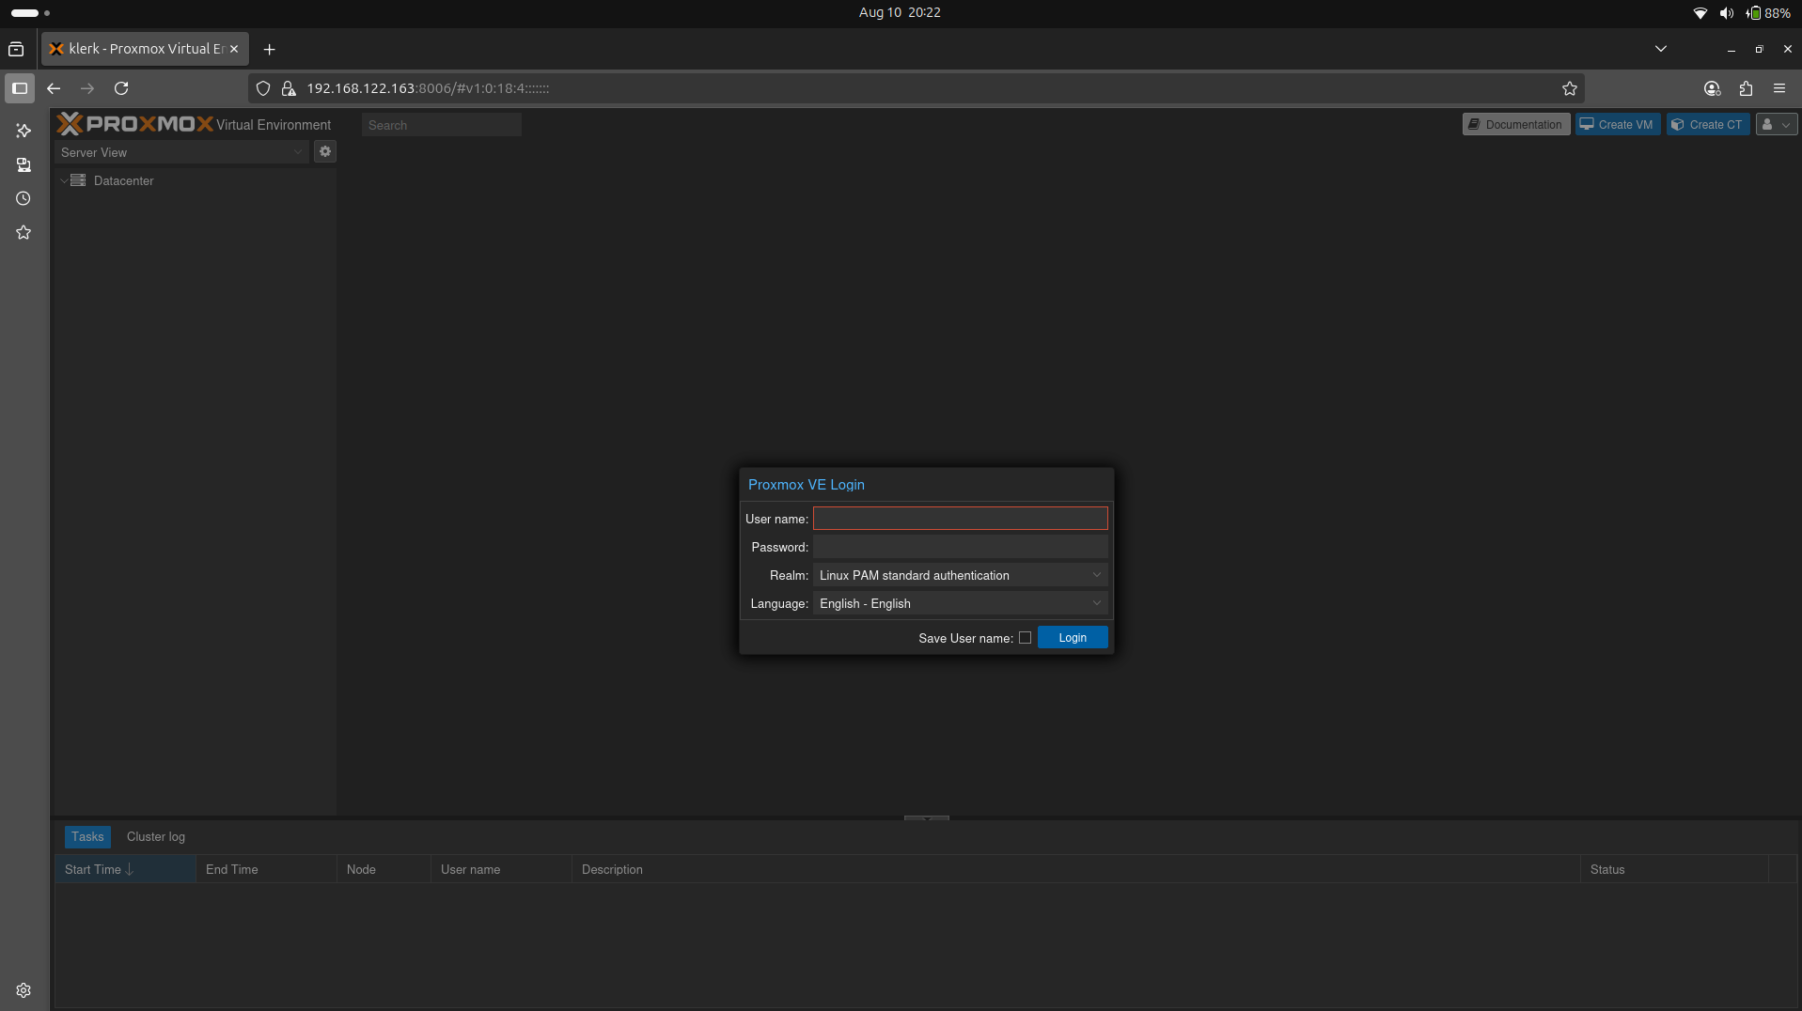1802x1011 pixels.
Task: Select the Tasks tab
Action: click(86, 836)
